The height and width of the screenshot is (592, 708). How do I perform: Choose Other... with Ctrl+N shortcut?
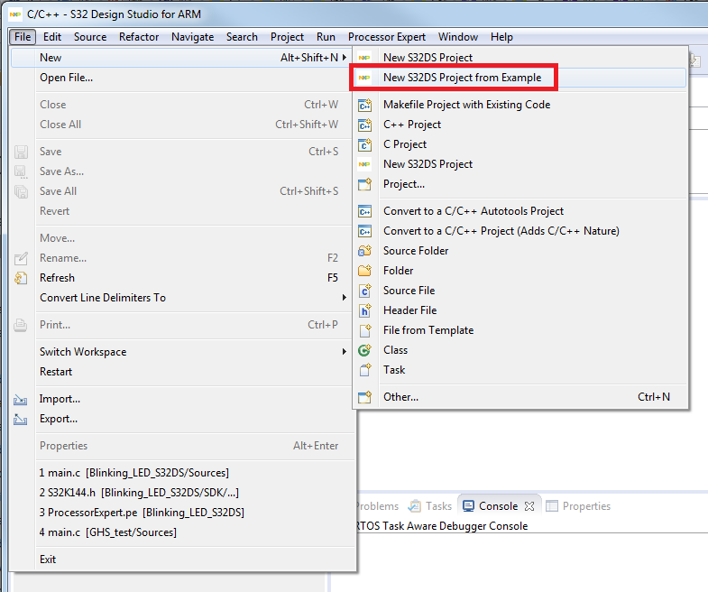(520, 397)
